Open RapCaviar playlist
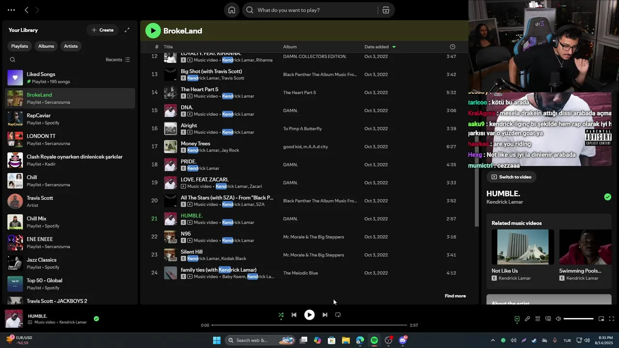The width and height of the screenshot is (619, 348). click(x=70, y=119)
